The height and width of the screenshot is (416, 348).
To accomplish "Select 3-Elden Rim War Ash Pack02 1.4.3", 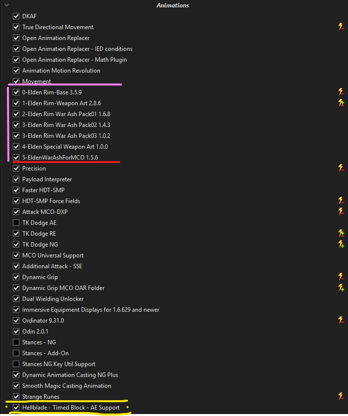I will pyautogui.click(x=66, y=125).
